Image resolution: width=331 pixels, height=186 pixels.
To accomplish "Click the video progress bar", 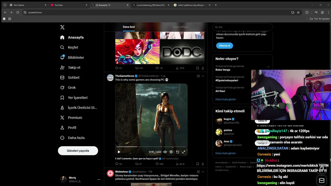I will coord(151,147).
